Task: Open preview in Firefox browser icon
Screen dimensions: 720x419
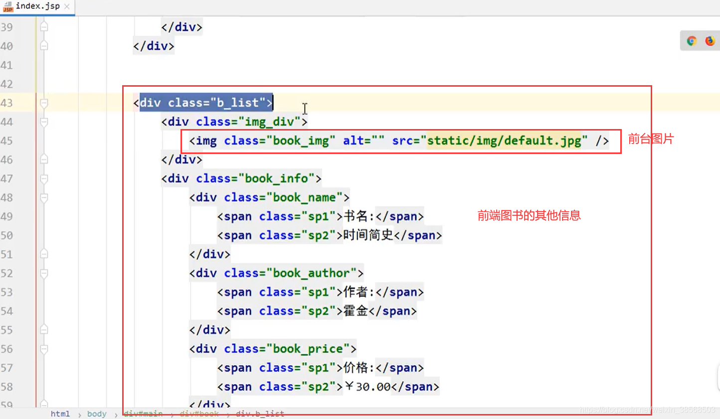Action: point(710,41)
